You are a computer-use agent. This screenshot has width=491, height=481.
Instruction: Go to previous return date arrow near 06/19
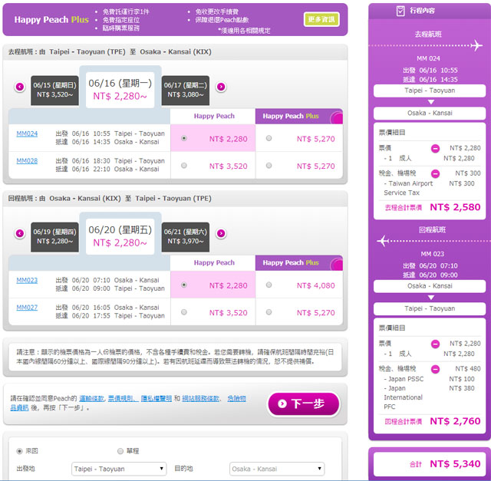[x=20, y=233]
